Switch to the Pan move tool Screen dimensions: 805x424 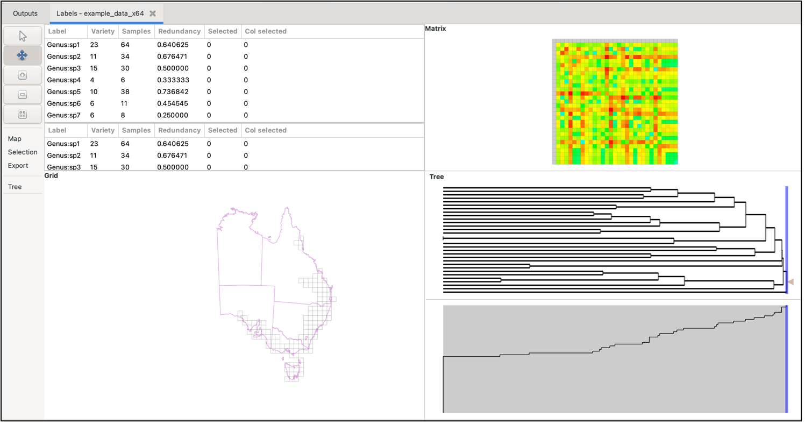23,55
